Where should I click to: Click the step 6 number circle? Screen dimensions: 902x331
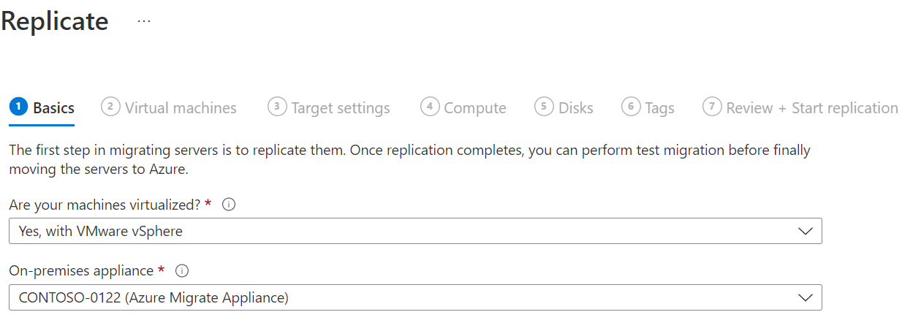point(631,107)
